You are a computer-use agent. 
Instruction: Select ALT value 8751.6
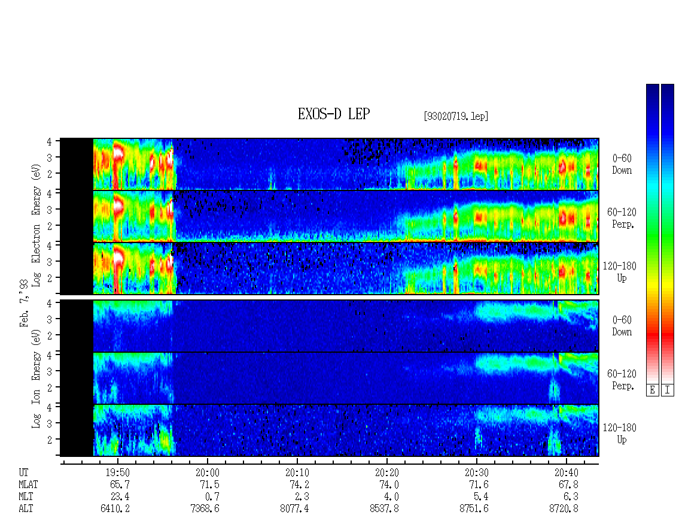point(474,509)
